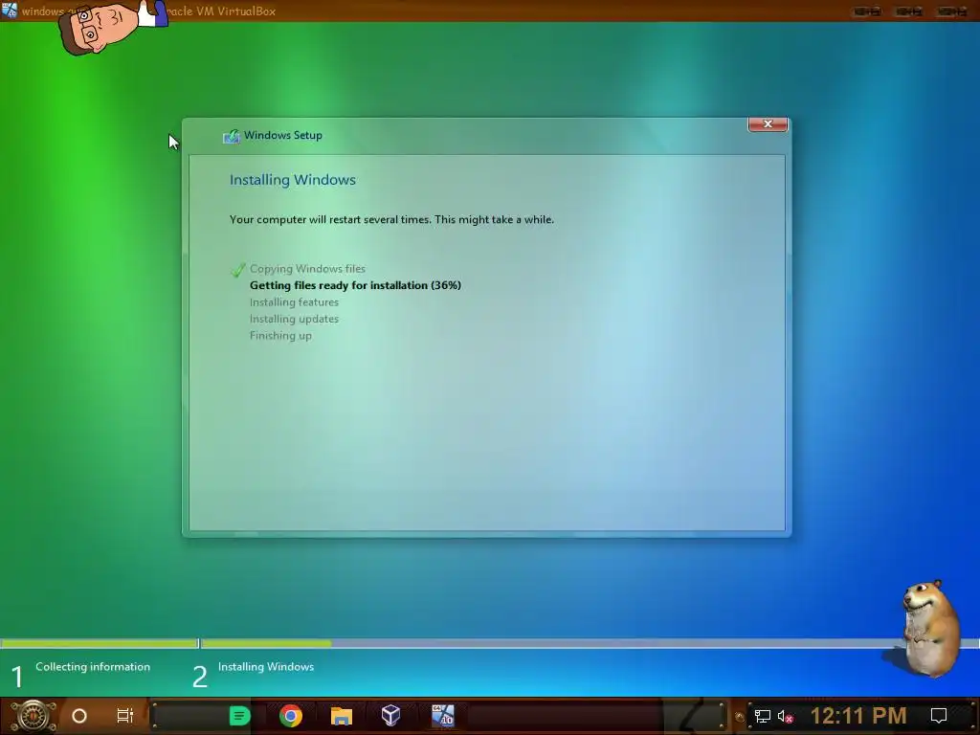Open Cortana search circle icon

[x=79, y=716]
